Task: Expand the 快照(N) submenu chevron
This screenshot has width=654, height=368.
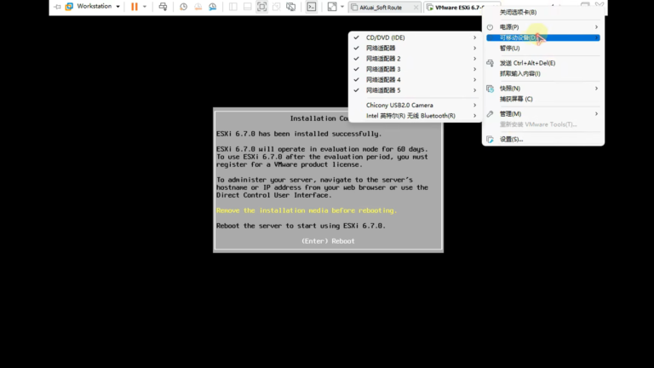Action: 596,89
